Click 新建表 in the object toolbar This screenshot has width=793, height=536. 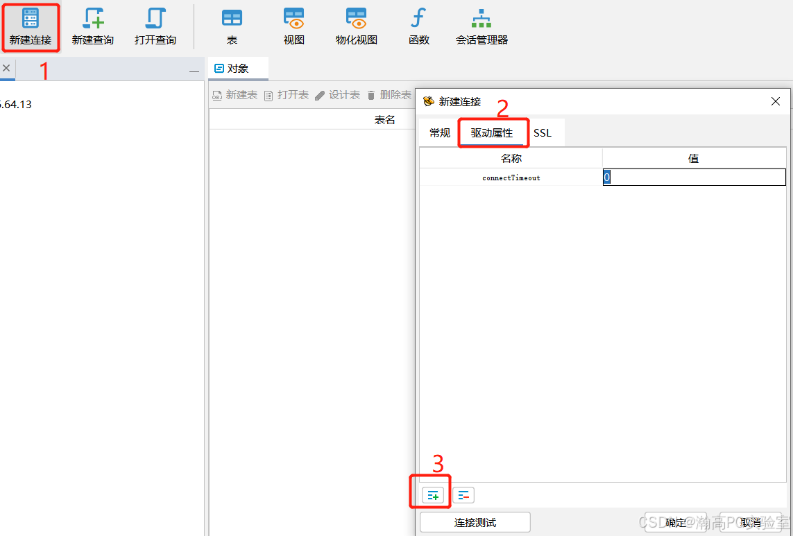[235, 95]
